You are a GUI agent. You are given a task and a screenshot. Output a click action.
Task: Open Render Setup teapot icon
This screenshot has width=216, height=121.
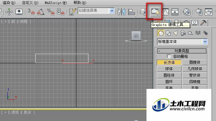click(199, 12)
